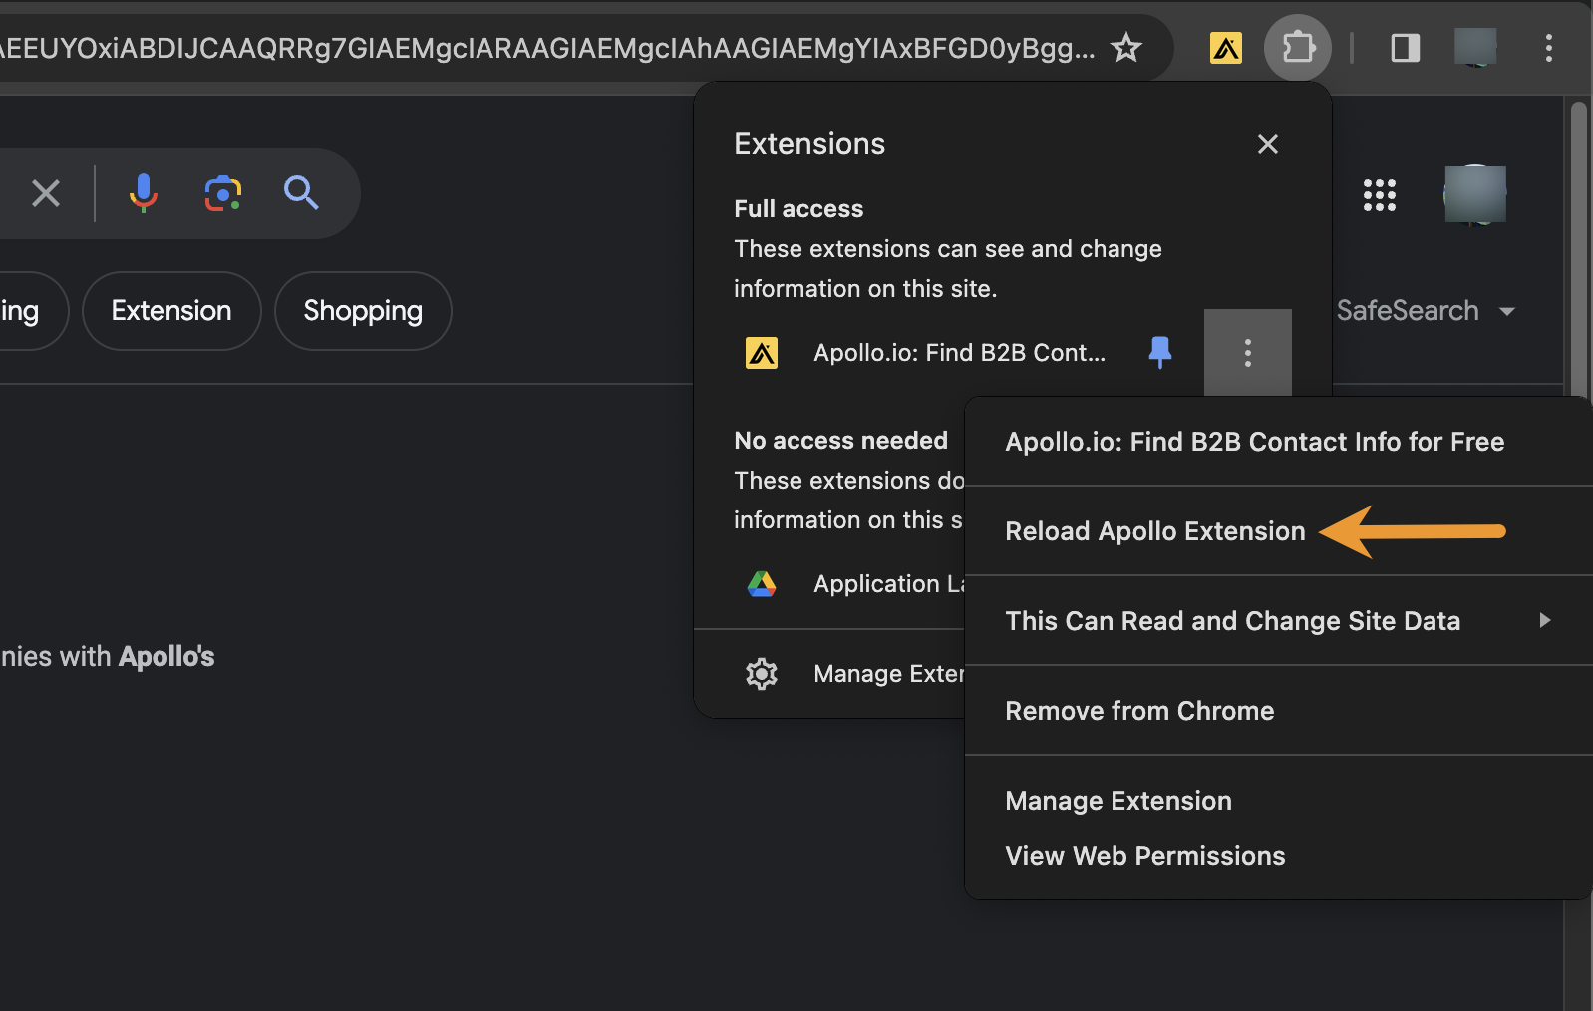Click the Google Drive Application Launcher icon
The image size is (1593, 1011).
point(762,584)
